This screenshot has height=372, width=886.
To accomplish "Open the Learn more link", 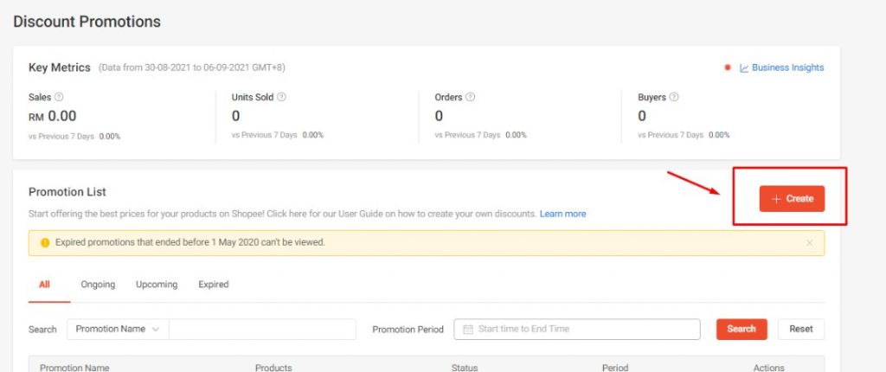I will 562,214.
